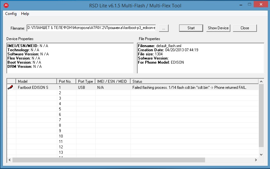Image resolution: width=270 pixels, height=169 pixels.
Task: Select port number 12 row
Action: (132, 147)
